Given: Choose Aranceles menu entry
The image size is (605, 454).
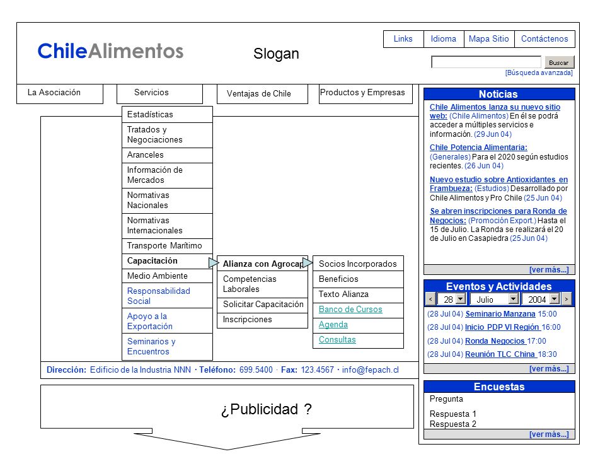Looking at the screenshot, I should 167,155.
